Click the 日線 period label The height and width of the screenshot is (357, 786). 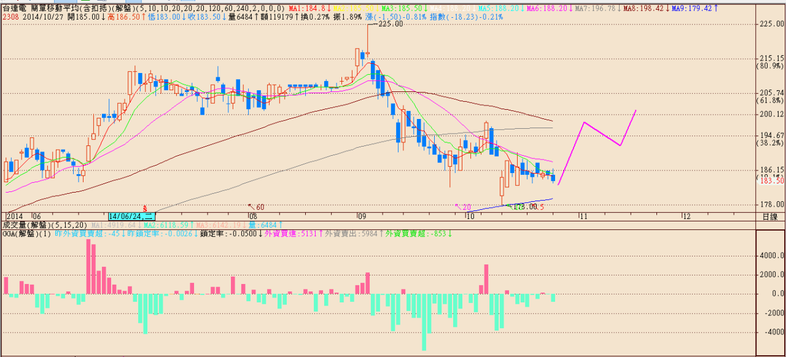coord(769,217)
